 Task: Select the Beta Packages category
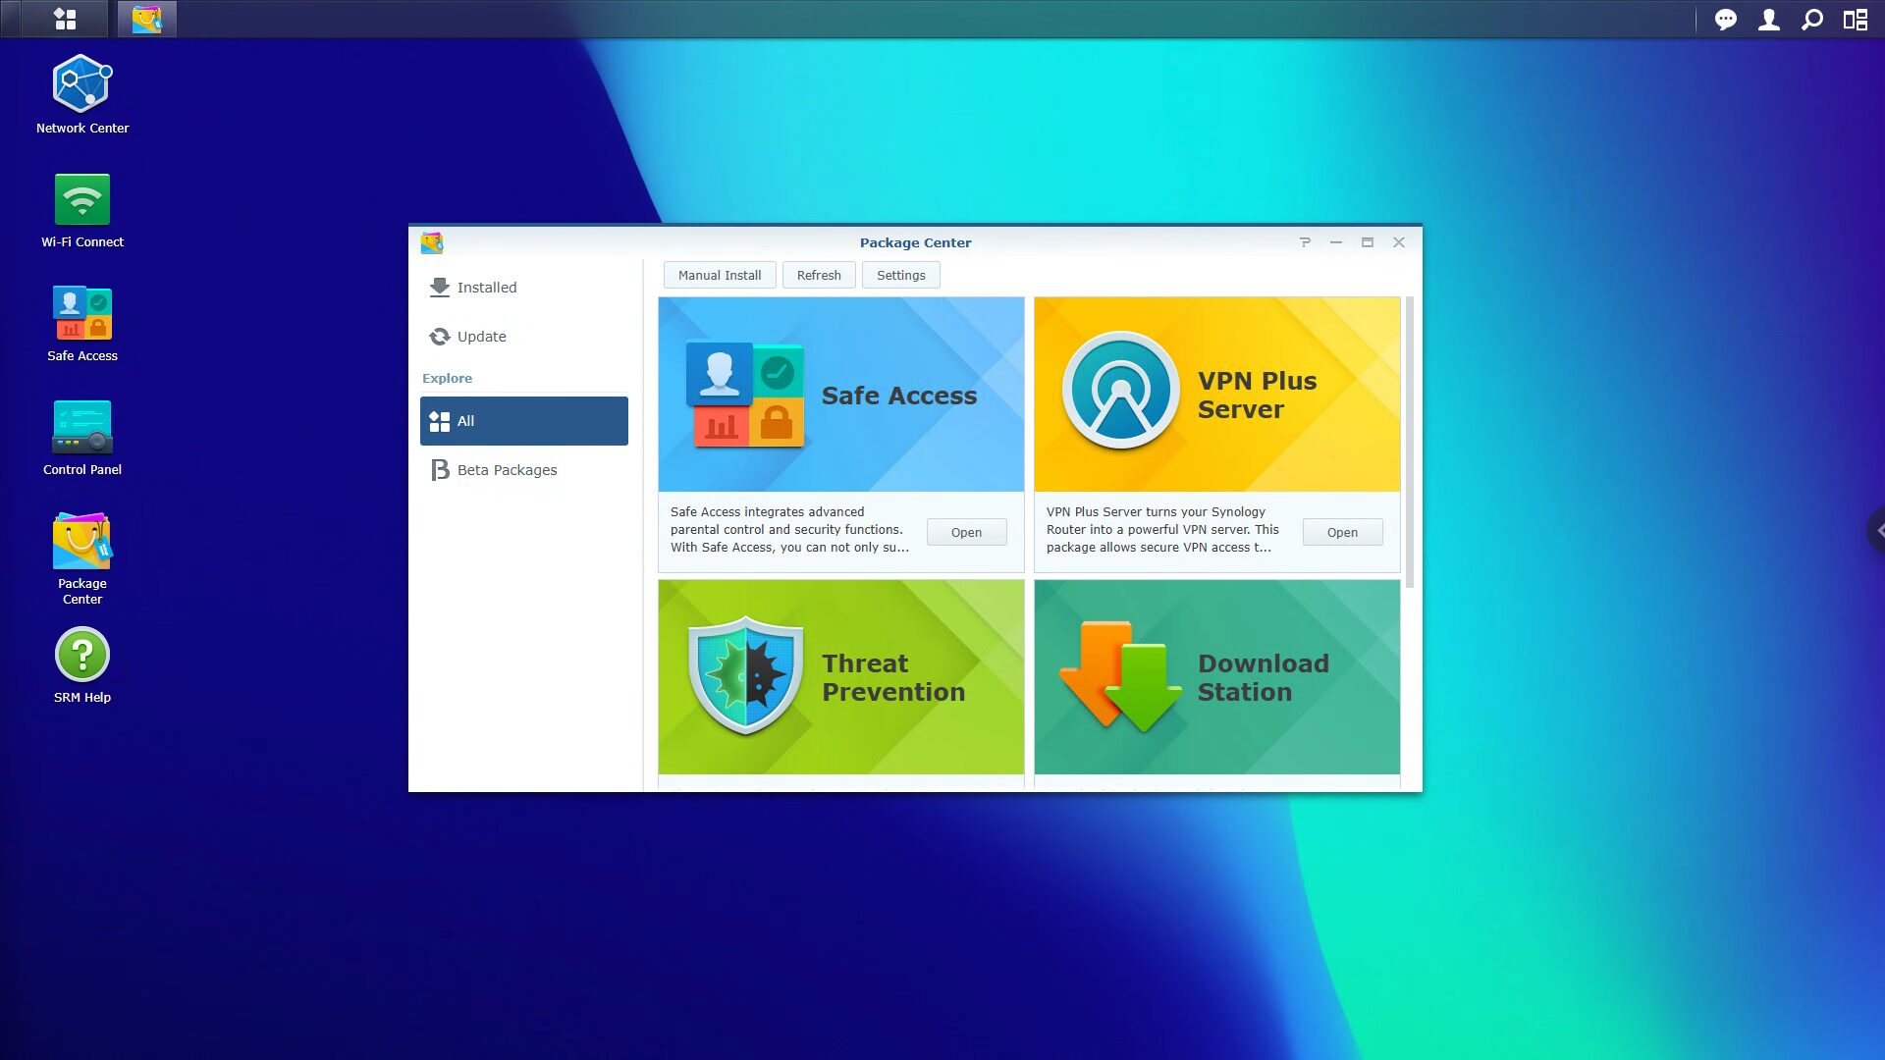click(524, 470)
